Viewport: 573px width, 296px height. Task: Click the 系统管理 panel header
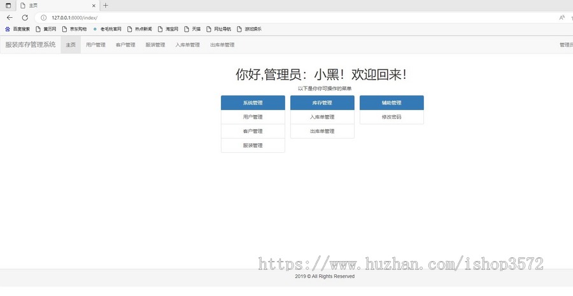(253, 102)
